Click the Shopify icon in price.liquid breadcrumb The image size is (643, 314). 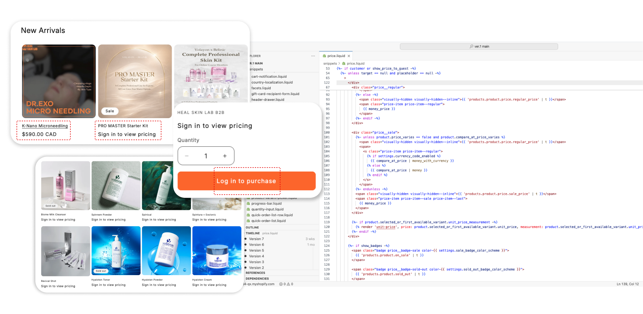[344, 64]
